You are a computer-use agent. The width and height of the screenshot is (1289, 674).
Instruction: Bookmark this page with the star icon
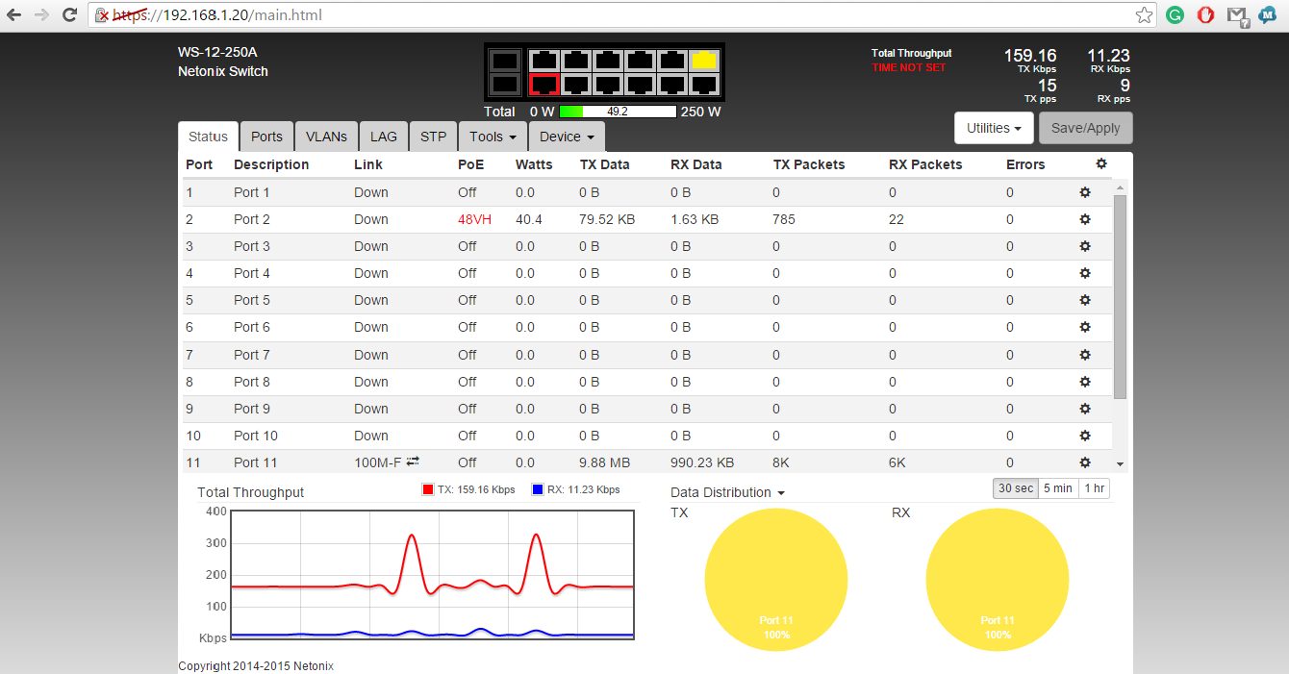[1144, 15]
